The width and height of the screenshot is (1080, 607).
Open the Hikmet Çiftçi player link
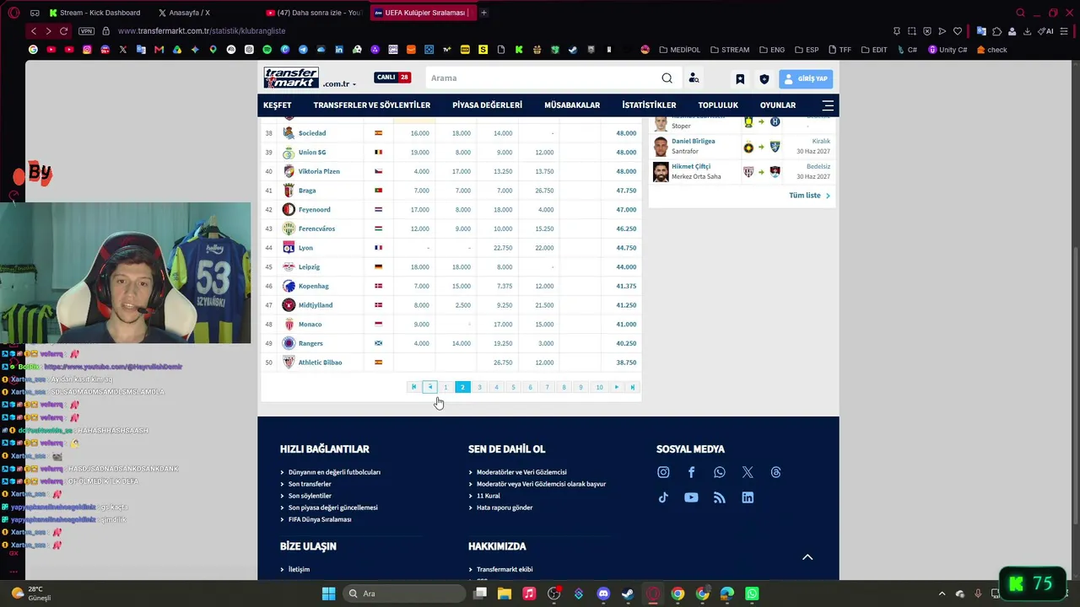click(x=691, y=167)
